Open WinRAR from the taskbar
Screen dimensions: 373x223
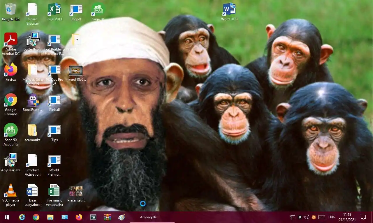coord(108,217)
